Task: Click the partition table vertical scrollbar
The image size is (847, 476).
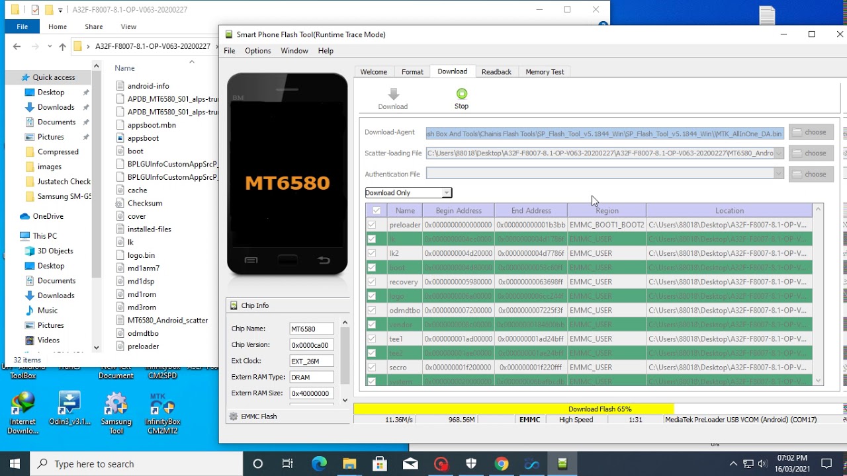Action: point(818,294)
